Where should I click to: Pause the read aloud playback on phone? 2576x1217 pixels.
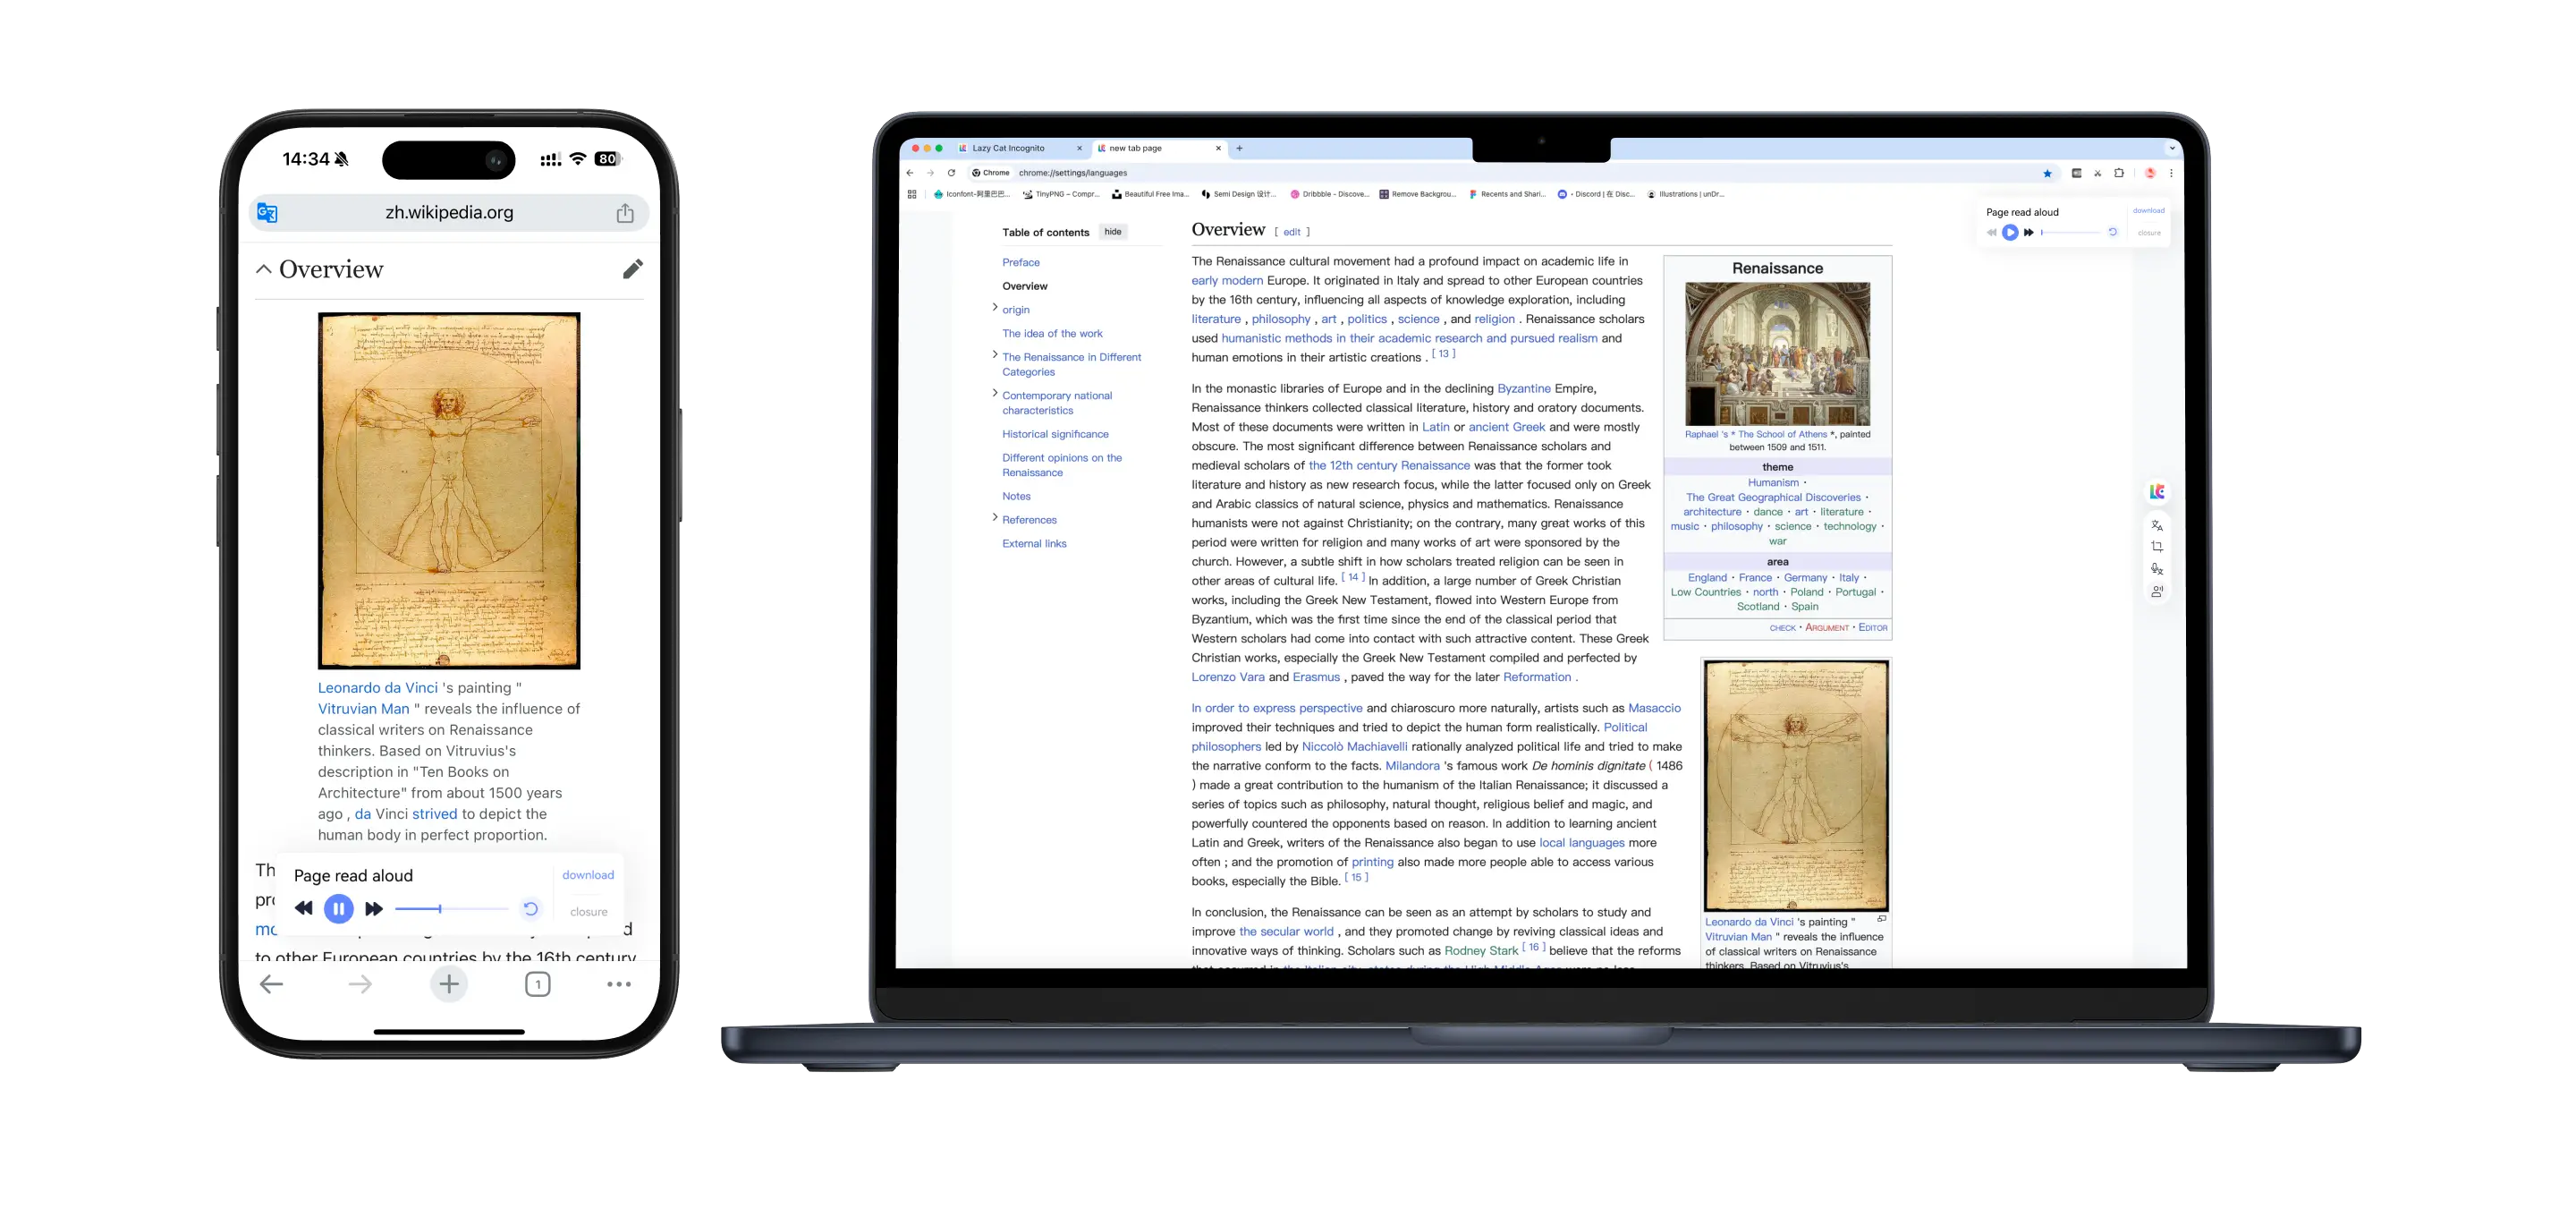tap(338, 909)
